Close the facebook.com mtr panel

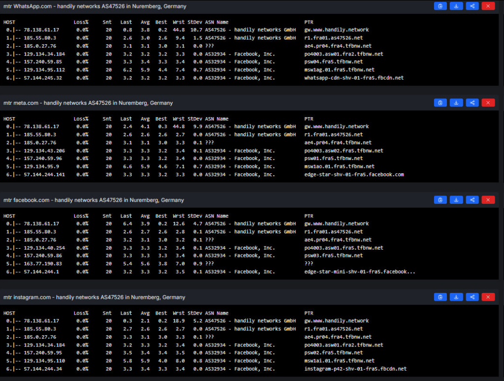[488, 200]
